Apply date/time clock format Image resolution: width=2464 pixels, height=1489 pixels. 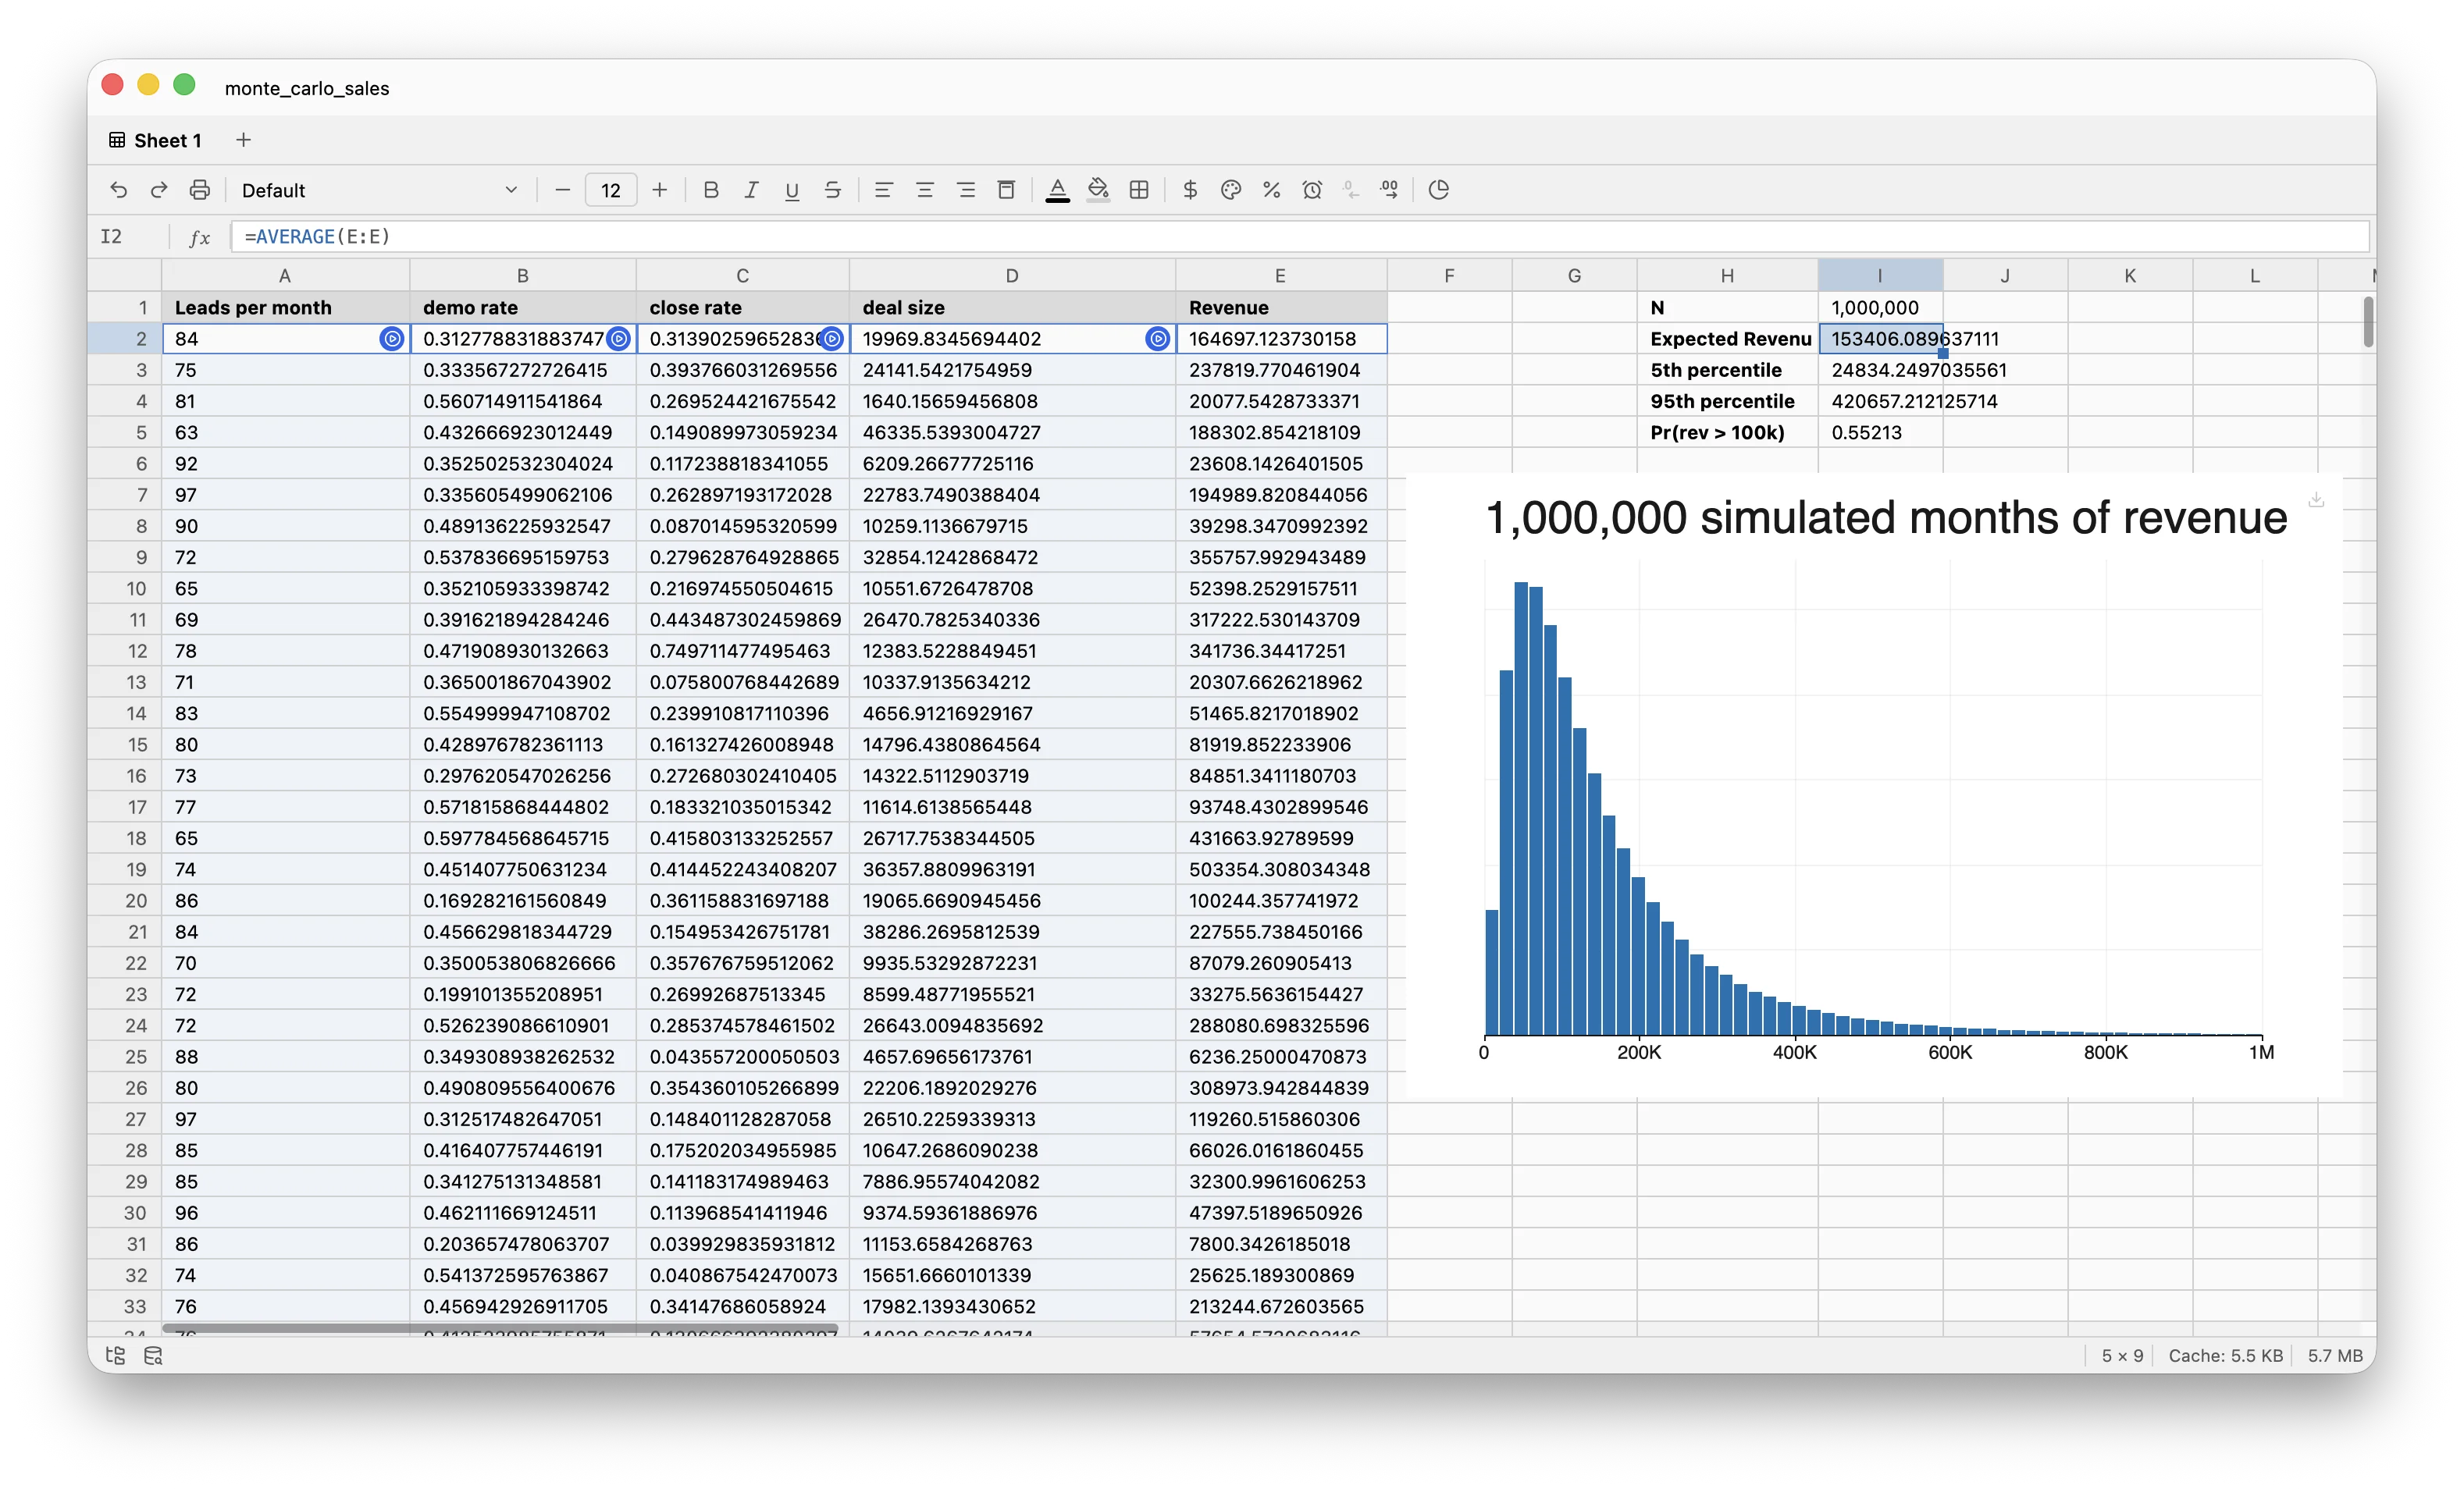pos(1312,190)
